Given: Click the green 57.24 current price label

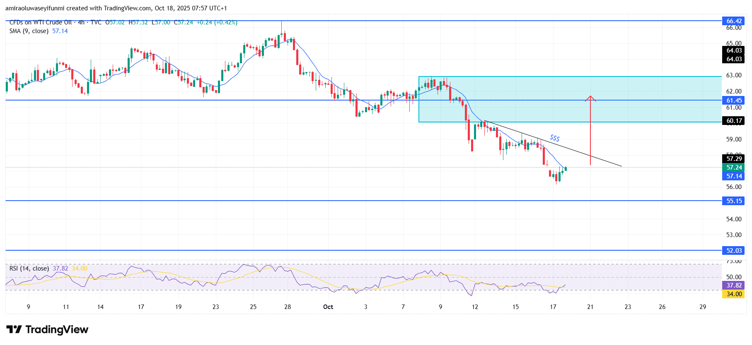Looking at the screenshot, I should click(x=733, y=168).
